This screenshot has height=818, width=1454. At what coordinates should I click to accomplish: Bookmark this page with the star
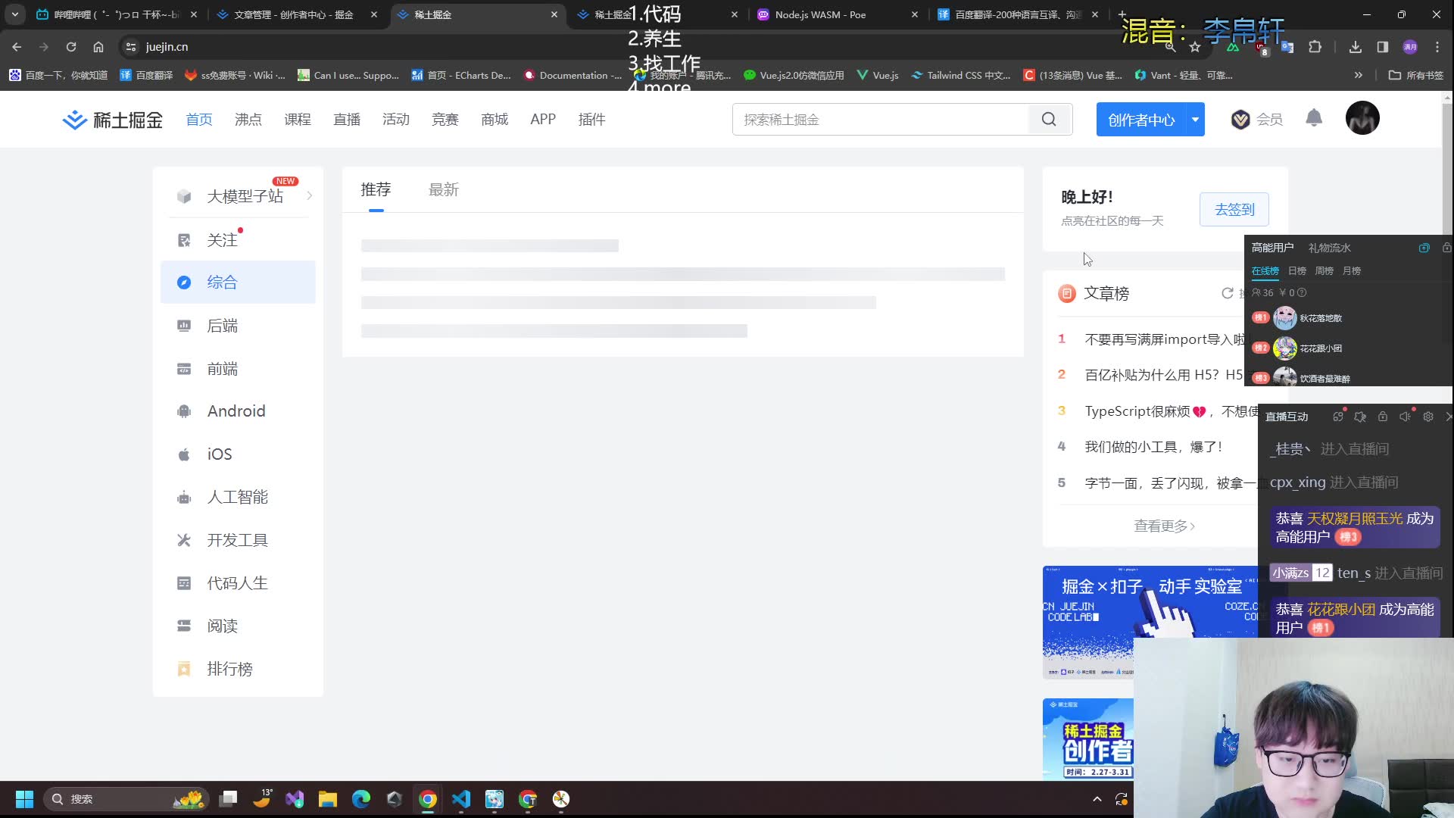point(1195,47)
